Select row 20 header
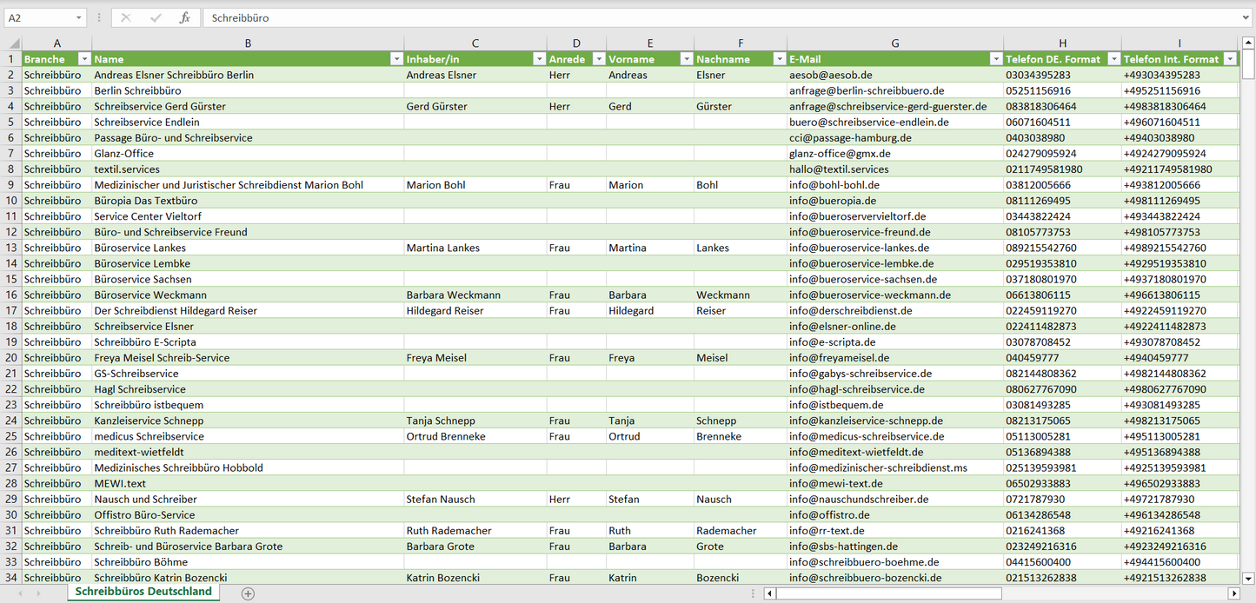1256x603 pixels. click(11, 358)
